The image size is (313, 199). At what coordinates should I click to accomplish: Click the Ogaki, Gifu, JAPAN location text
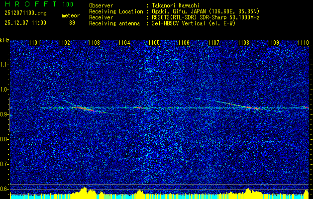[205, 11]
